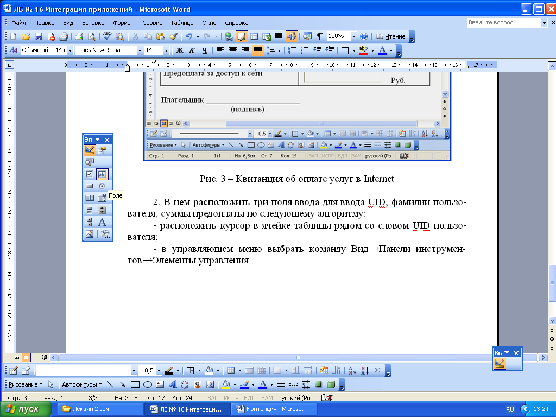This screenshot has width=556, height=417.
Task: Select Rectangle shape tool in bottom Drawing toolbar
Action: point(135,384)
